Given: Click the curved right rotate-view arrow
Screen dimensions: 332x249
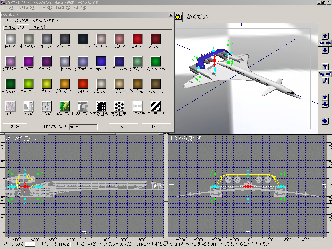Looking at the screenshot, I should tap(329, 74).
